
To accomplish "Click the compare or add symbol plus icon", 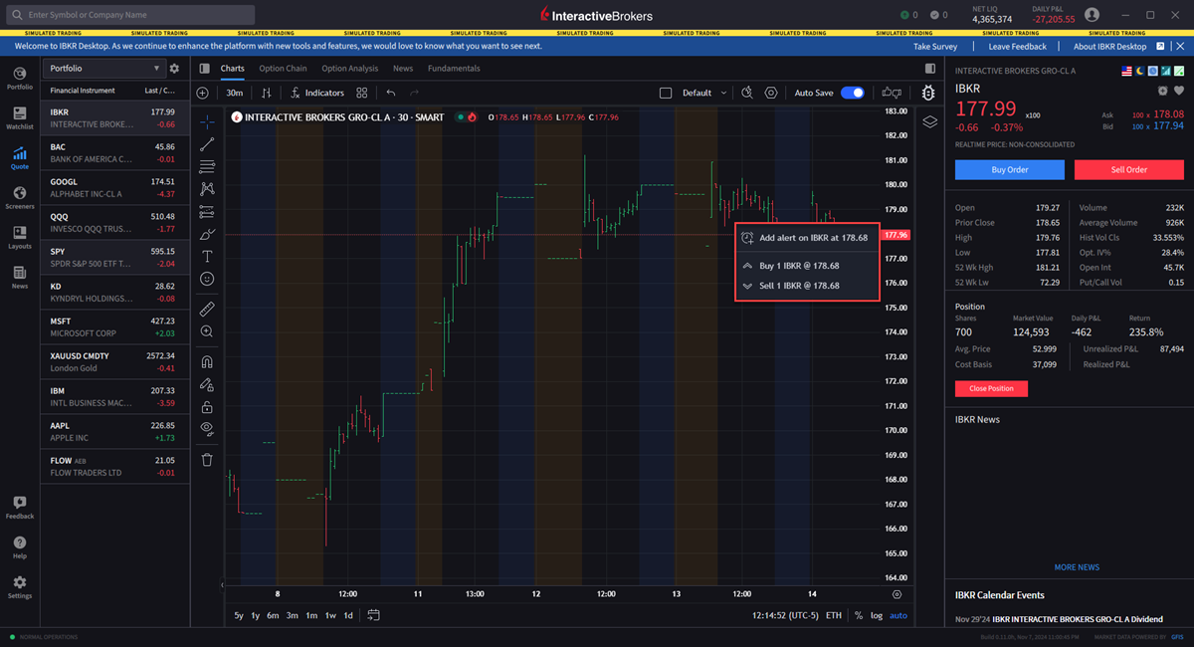I will point(203,93).
